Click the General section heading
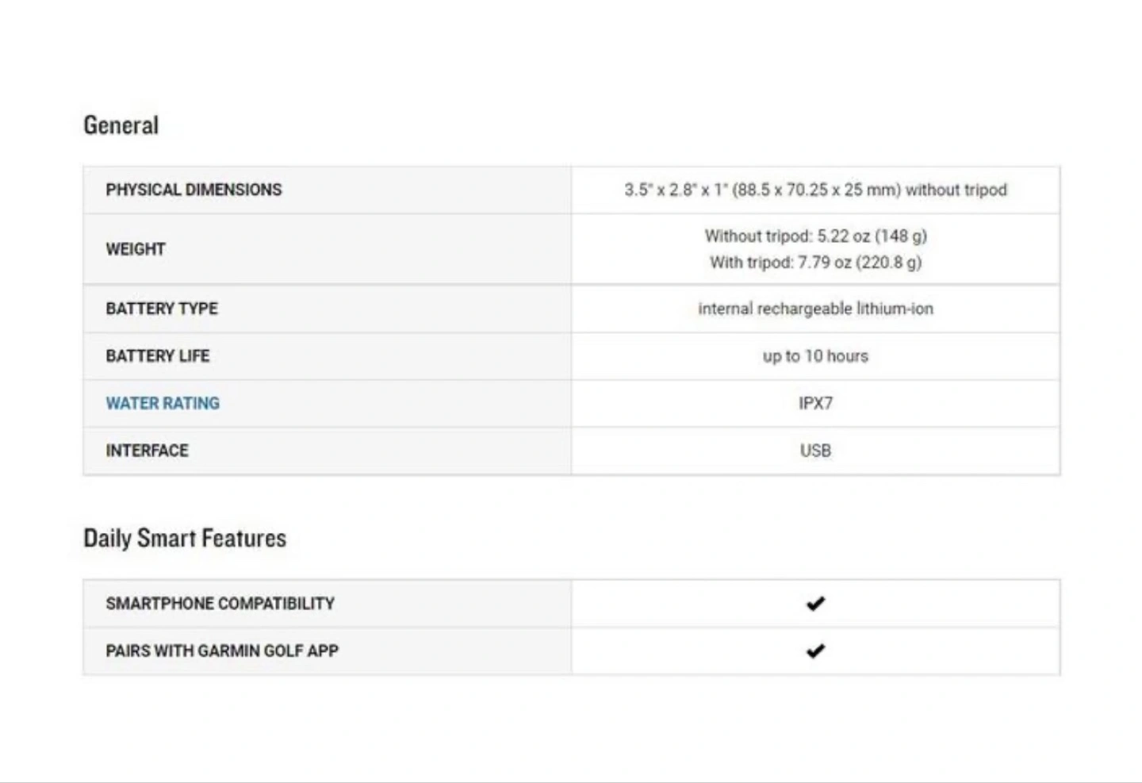Screen dimensions: 1142x783 tap(121, 125)
